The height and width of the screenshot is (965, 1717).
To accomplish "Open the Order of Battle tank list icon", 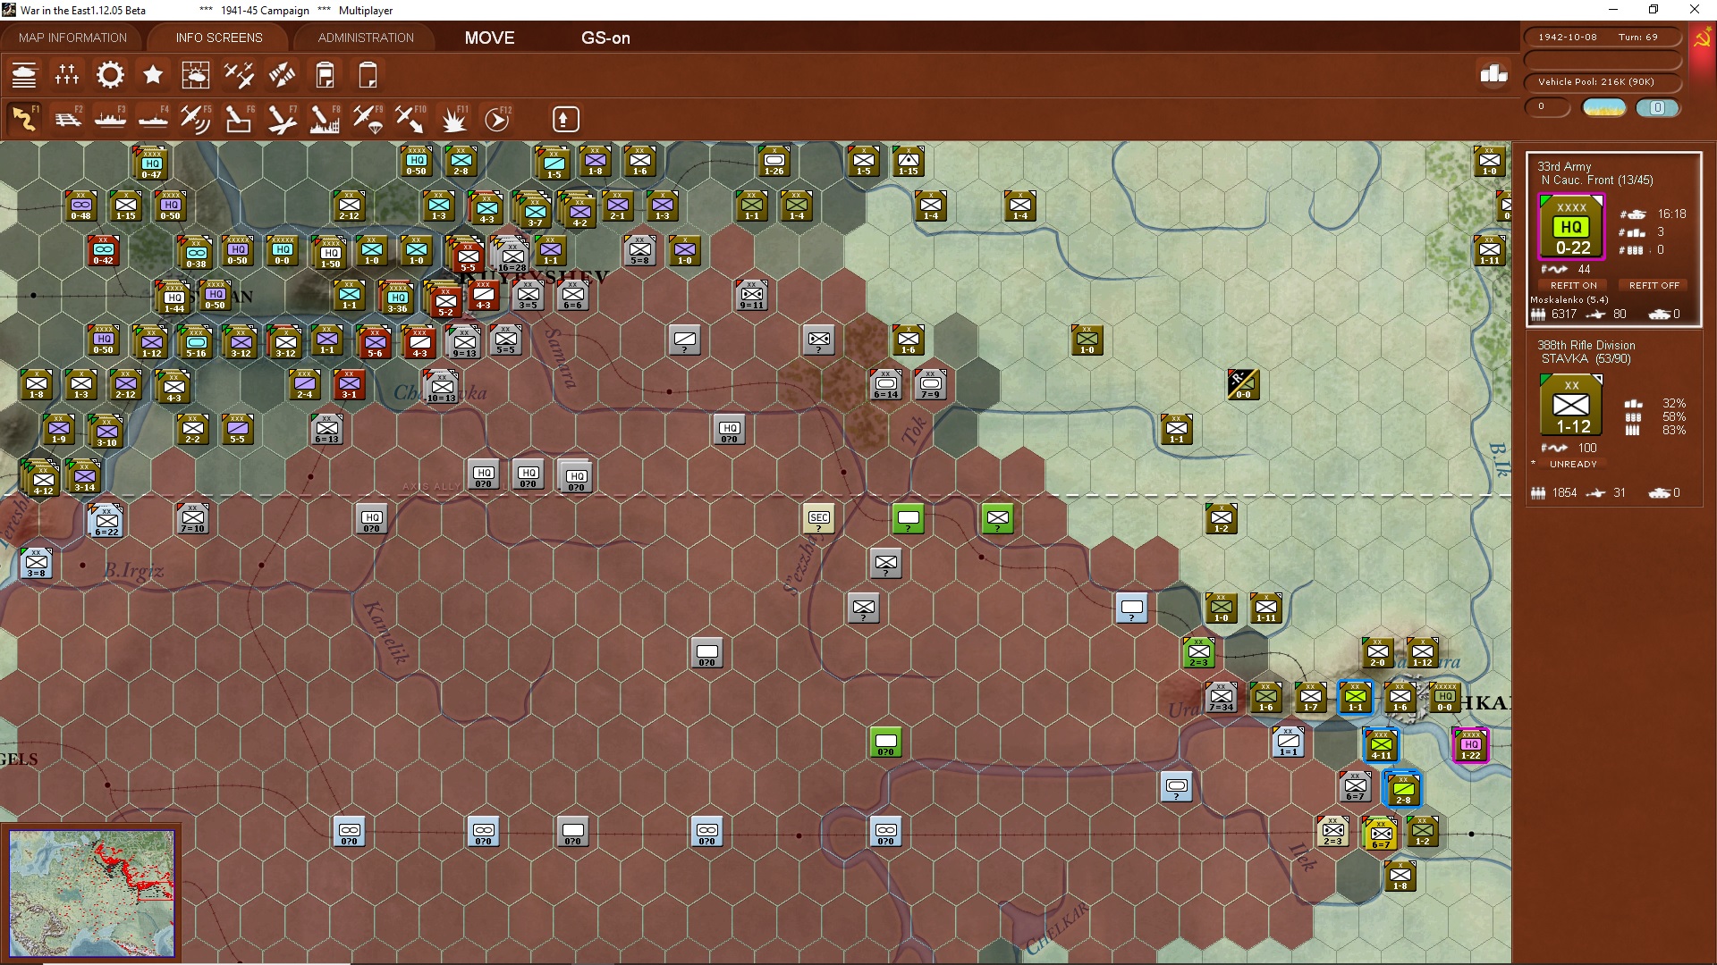I will coord(24,75).
